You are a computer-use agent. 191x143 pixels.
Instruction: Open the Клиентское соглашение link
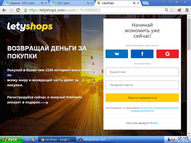[x=153, y=108]
